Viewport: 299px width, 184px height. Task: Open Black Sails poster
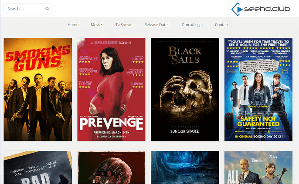click(x=185, y=90)
